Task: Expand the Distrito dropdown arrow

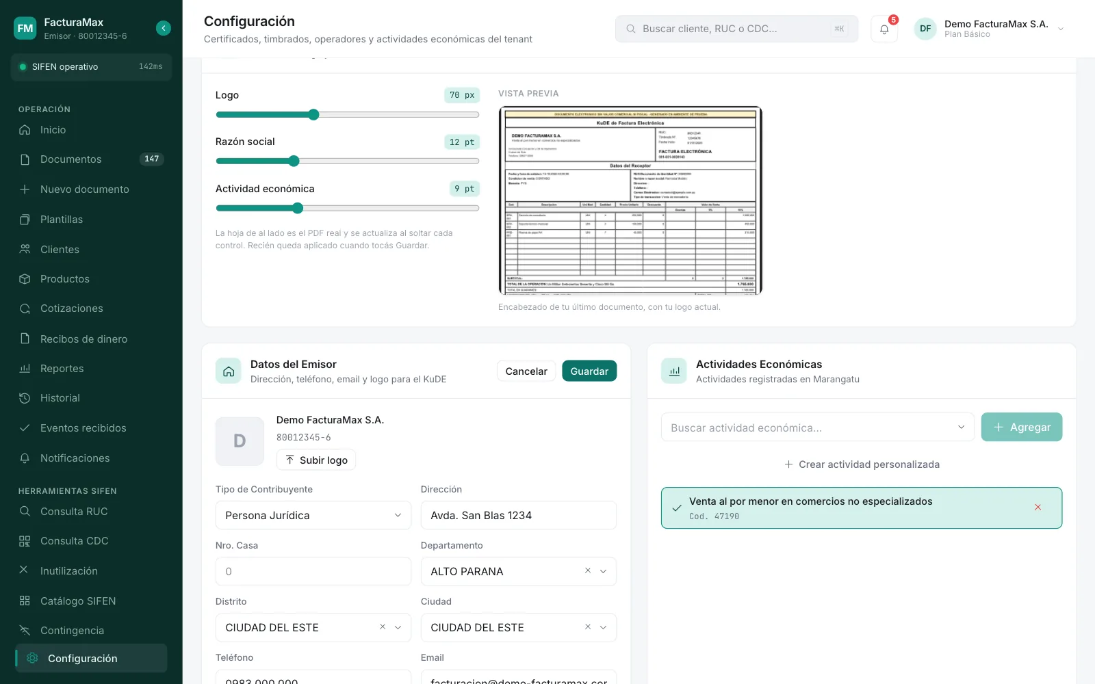Action: [x=398, y=627]
